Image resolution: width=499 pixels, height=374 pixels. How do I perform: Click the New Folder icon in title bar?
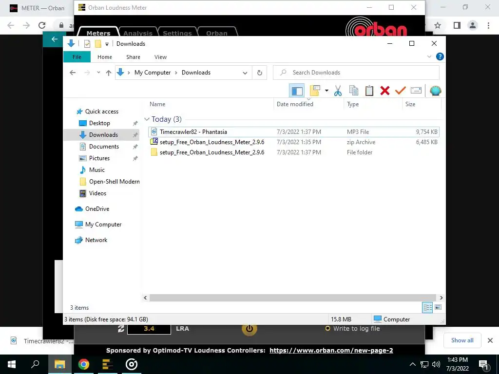click(98, 44)
